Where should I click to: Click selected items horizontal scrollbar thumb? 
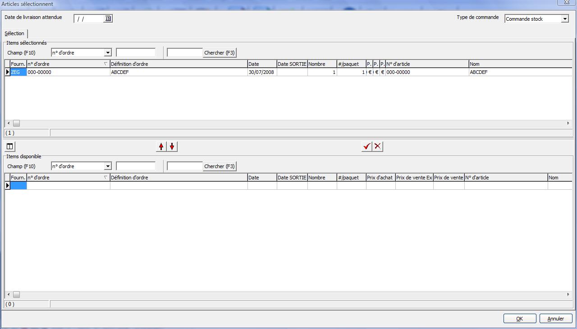coord(16,123)
